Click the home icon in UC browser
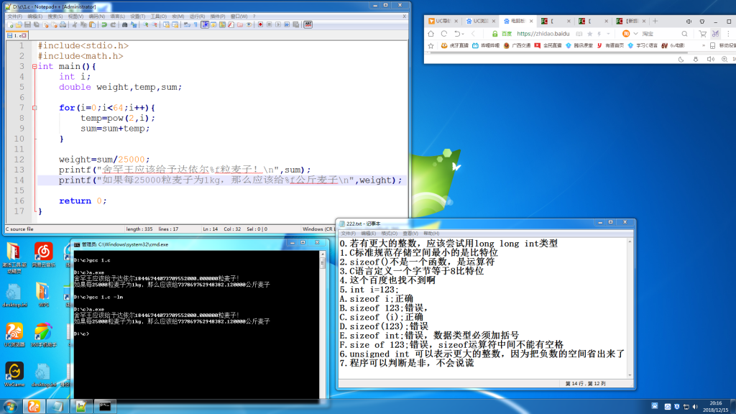This screenshot has height=414, width=736. [x=431, y=34]
